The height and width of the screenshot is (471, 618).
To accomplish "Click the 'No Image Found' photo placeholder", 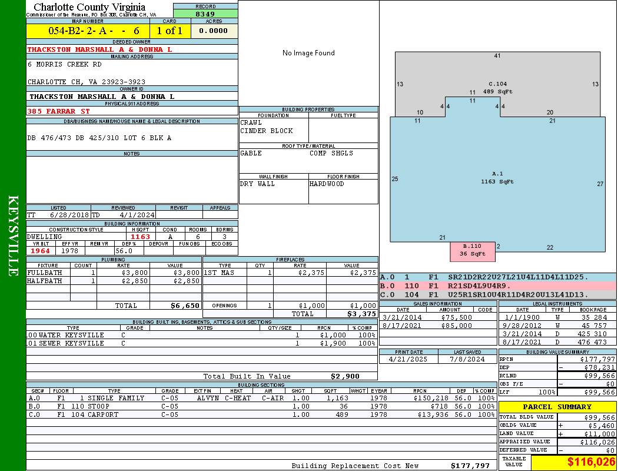I will tap(308, 53).
